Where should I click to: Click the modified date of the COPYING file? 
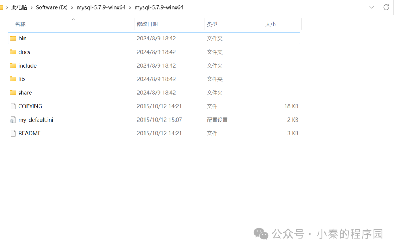(159, 106)
